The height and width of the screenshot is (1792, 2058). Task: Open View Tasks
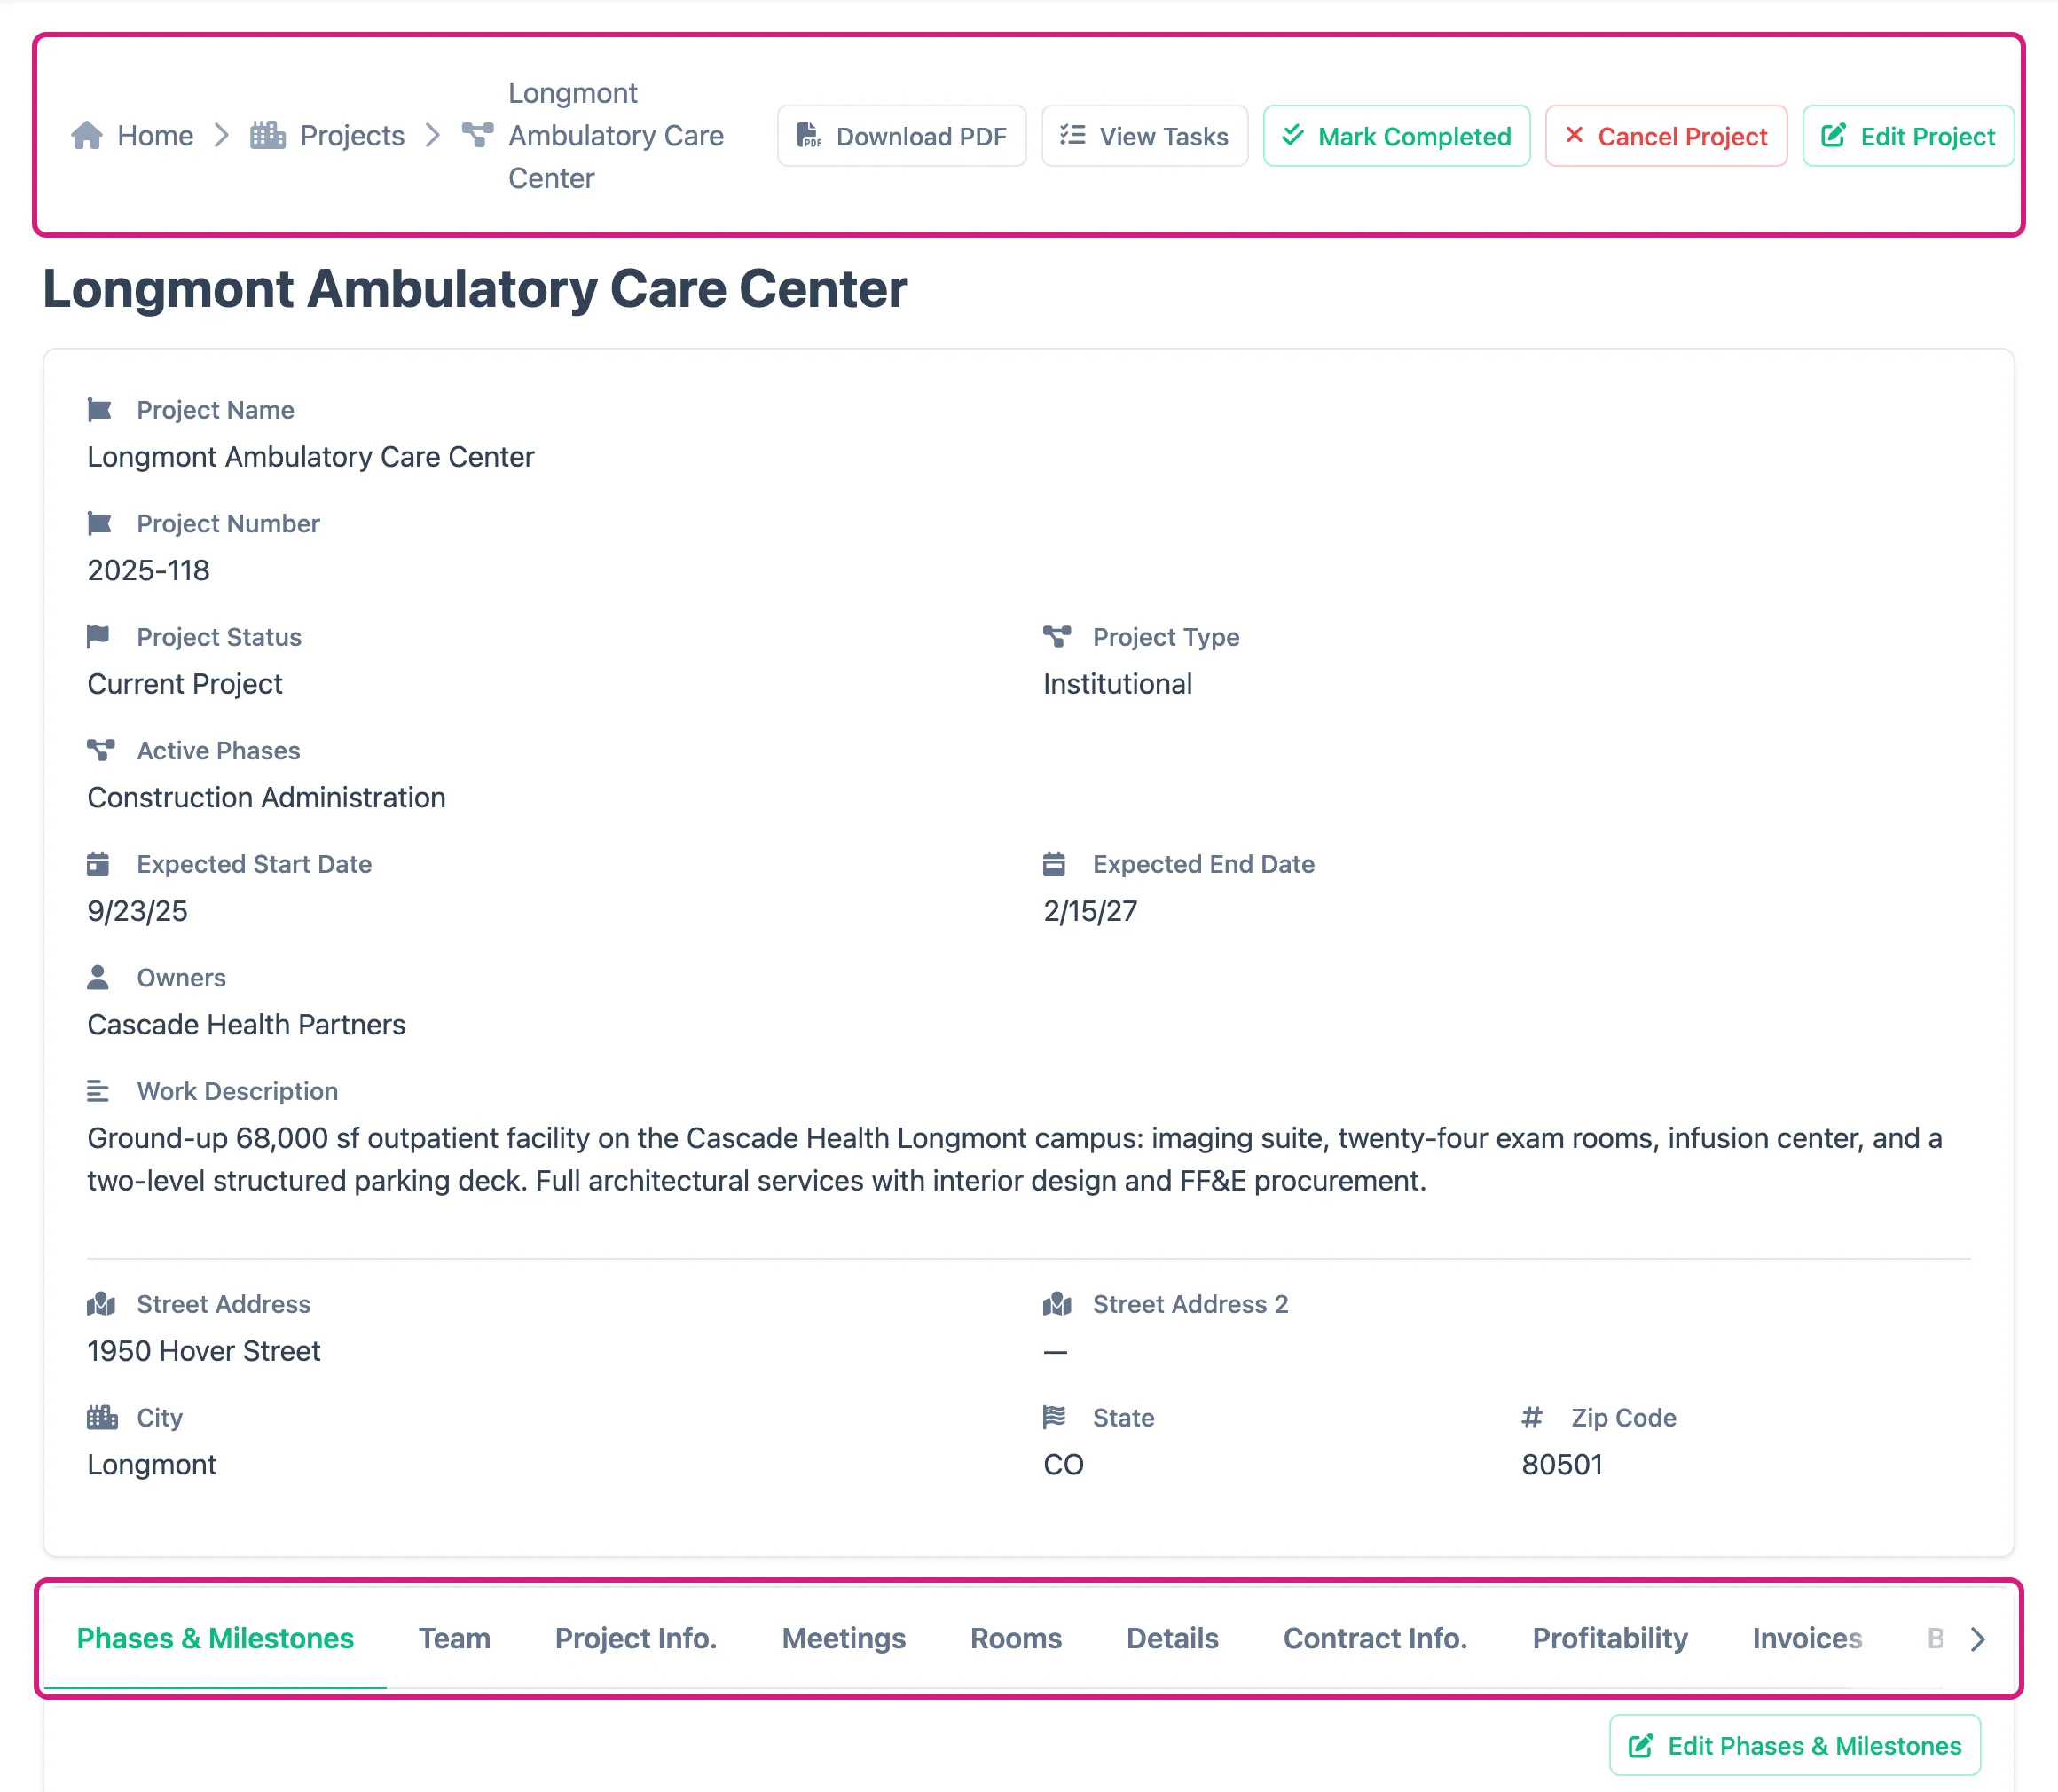tap(1144, 136)
